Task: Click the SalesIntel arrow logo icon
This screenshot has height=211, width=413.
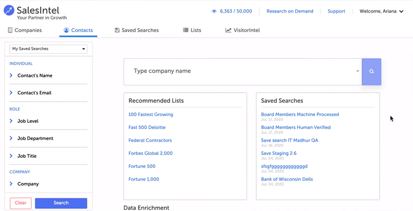Action: tap(9, 10)
